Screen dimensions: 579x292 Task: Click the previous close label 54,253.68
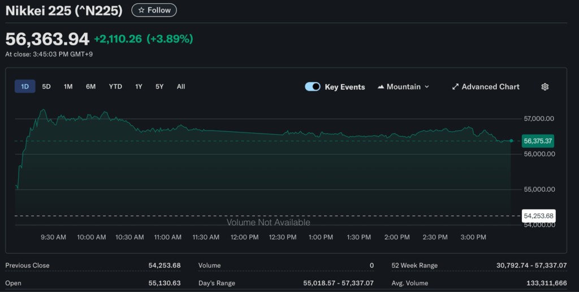pyautogui.click(x=538, y=216)
